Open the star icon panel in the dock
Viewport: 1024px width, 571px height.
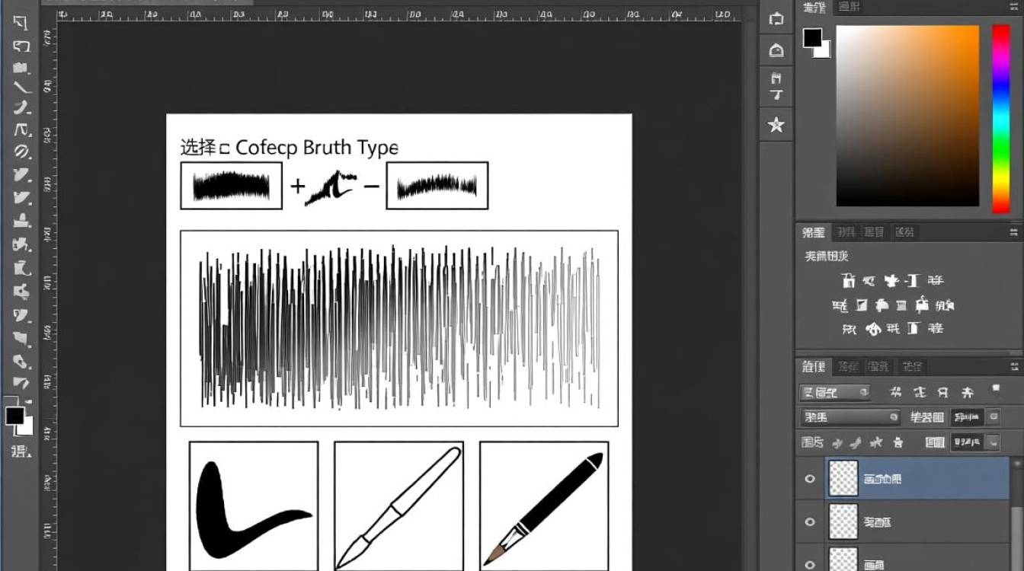[x=776, y=125]
